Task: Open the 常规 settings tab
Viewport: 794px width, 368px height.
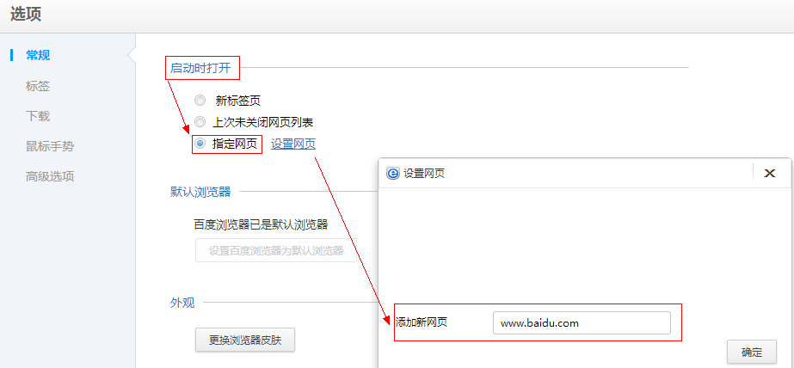Action: [38, 55]
